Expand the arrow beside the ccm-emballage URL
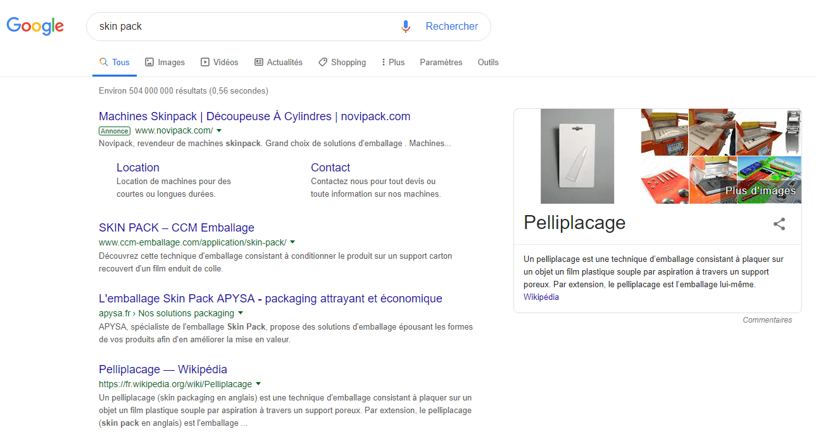Image resolution: width=816 pixels, height=434 pixels. pyautogui.click(x=292, y=242)
